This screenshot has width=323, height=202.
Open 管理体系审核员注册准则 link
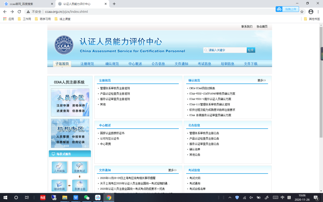click(115, 88)
